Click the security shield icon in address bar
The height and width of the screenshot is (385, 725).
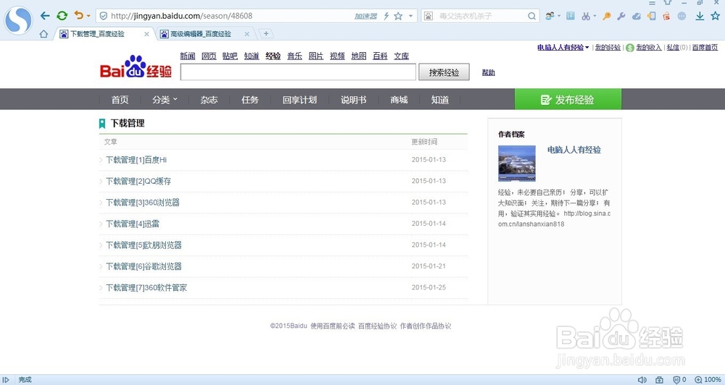[x=104, y=16]
